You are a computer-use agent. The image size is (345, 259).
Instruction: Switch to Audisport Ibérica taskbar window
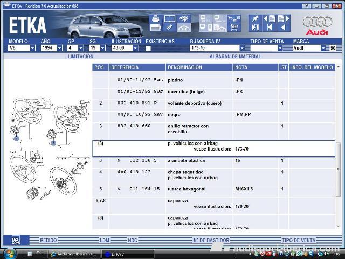[74, 254]
